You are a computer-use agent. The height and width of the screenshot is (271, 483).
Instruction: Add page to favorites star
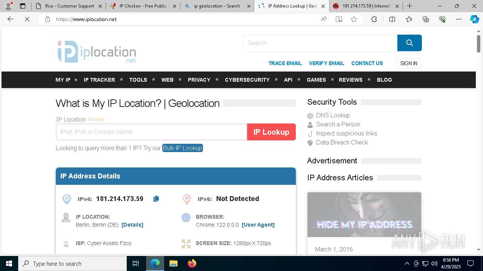tap(354, 19)
